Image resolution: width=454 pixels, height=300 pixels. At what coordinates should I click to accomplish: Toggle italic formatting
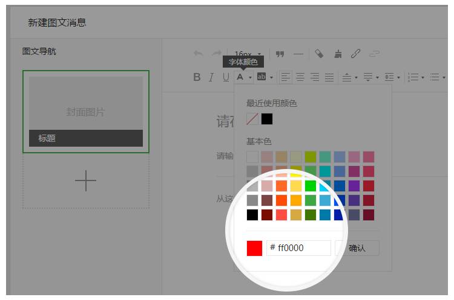tap(211, 77)
